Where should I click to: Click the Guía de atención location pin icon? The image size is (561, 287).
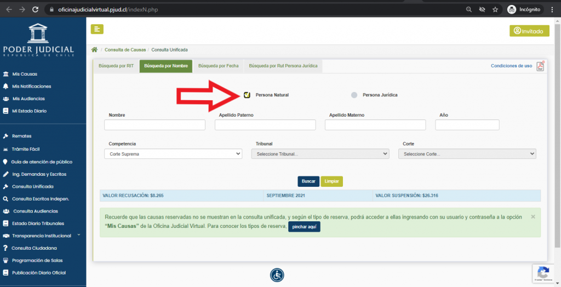tap(5, 162)
